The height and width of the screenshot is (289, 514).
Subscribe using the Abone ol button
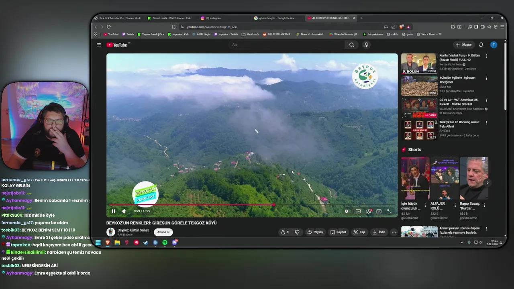(x=163, y=232)
